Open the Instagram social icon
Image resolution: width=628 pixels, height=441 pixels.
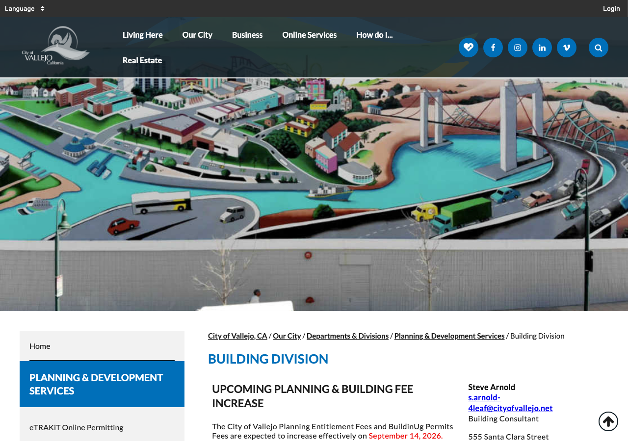[518, 48]
